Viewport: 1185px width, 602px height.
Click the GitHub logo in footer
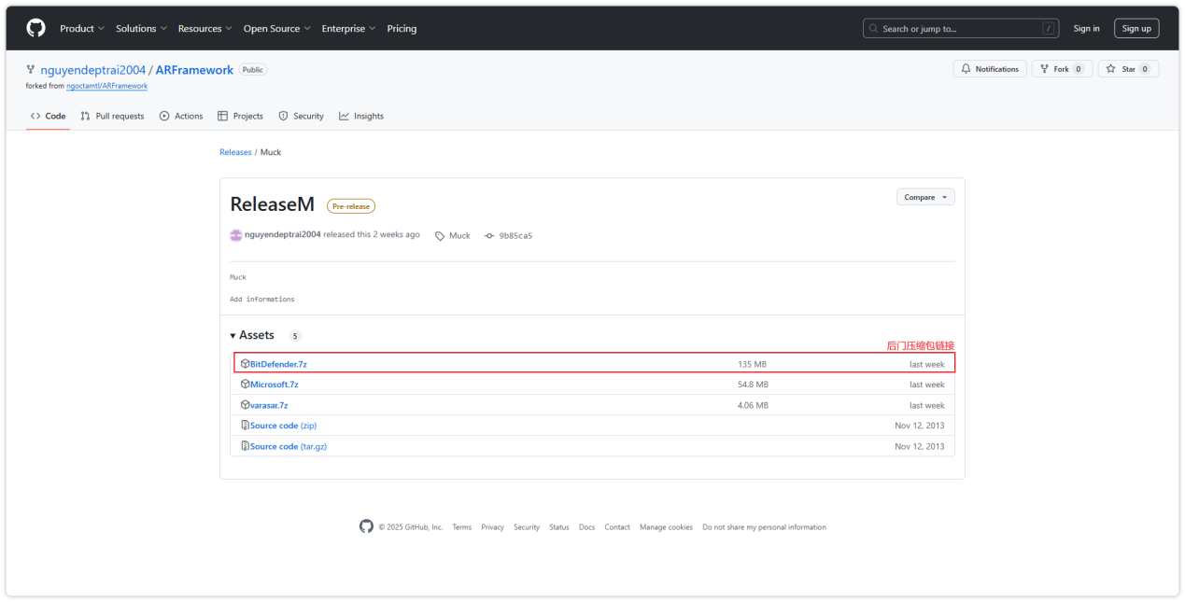coord(366,526)
